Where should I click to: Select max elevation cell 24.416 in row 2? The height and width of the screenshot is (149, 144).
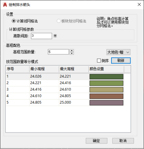[x=74, y=83]
